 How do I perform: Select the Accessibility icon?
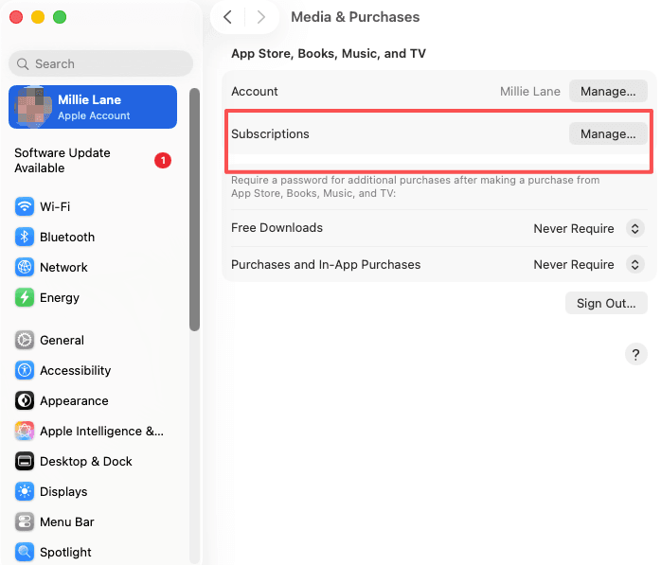point(25,370)
